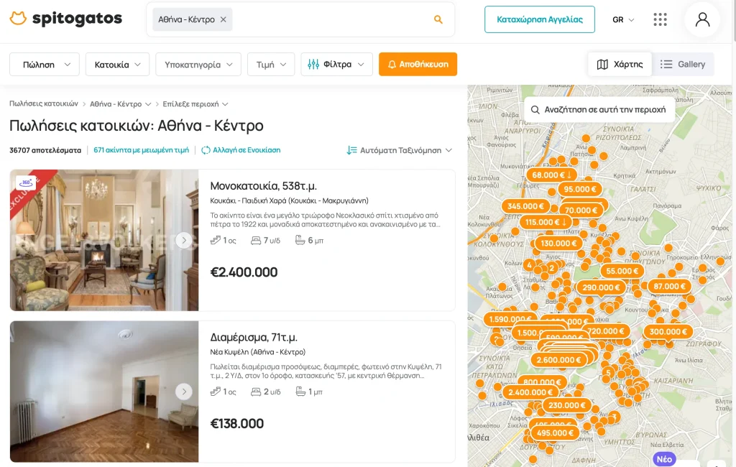Show next photo of the Διαμέρισμα listing
The image size is (736, 467).
coord(184,392)
